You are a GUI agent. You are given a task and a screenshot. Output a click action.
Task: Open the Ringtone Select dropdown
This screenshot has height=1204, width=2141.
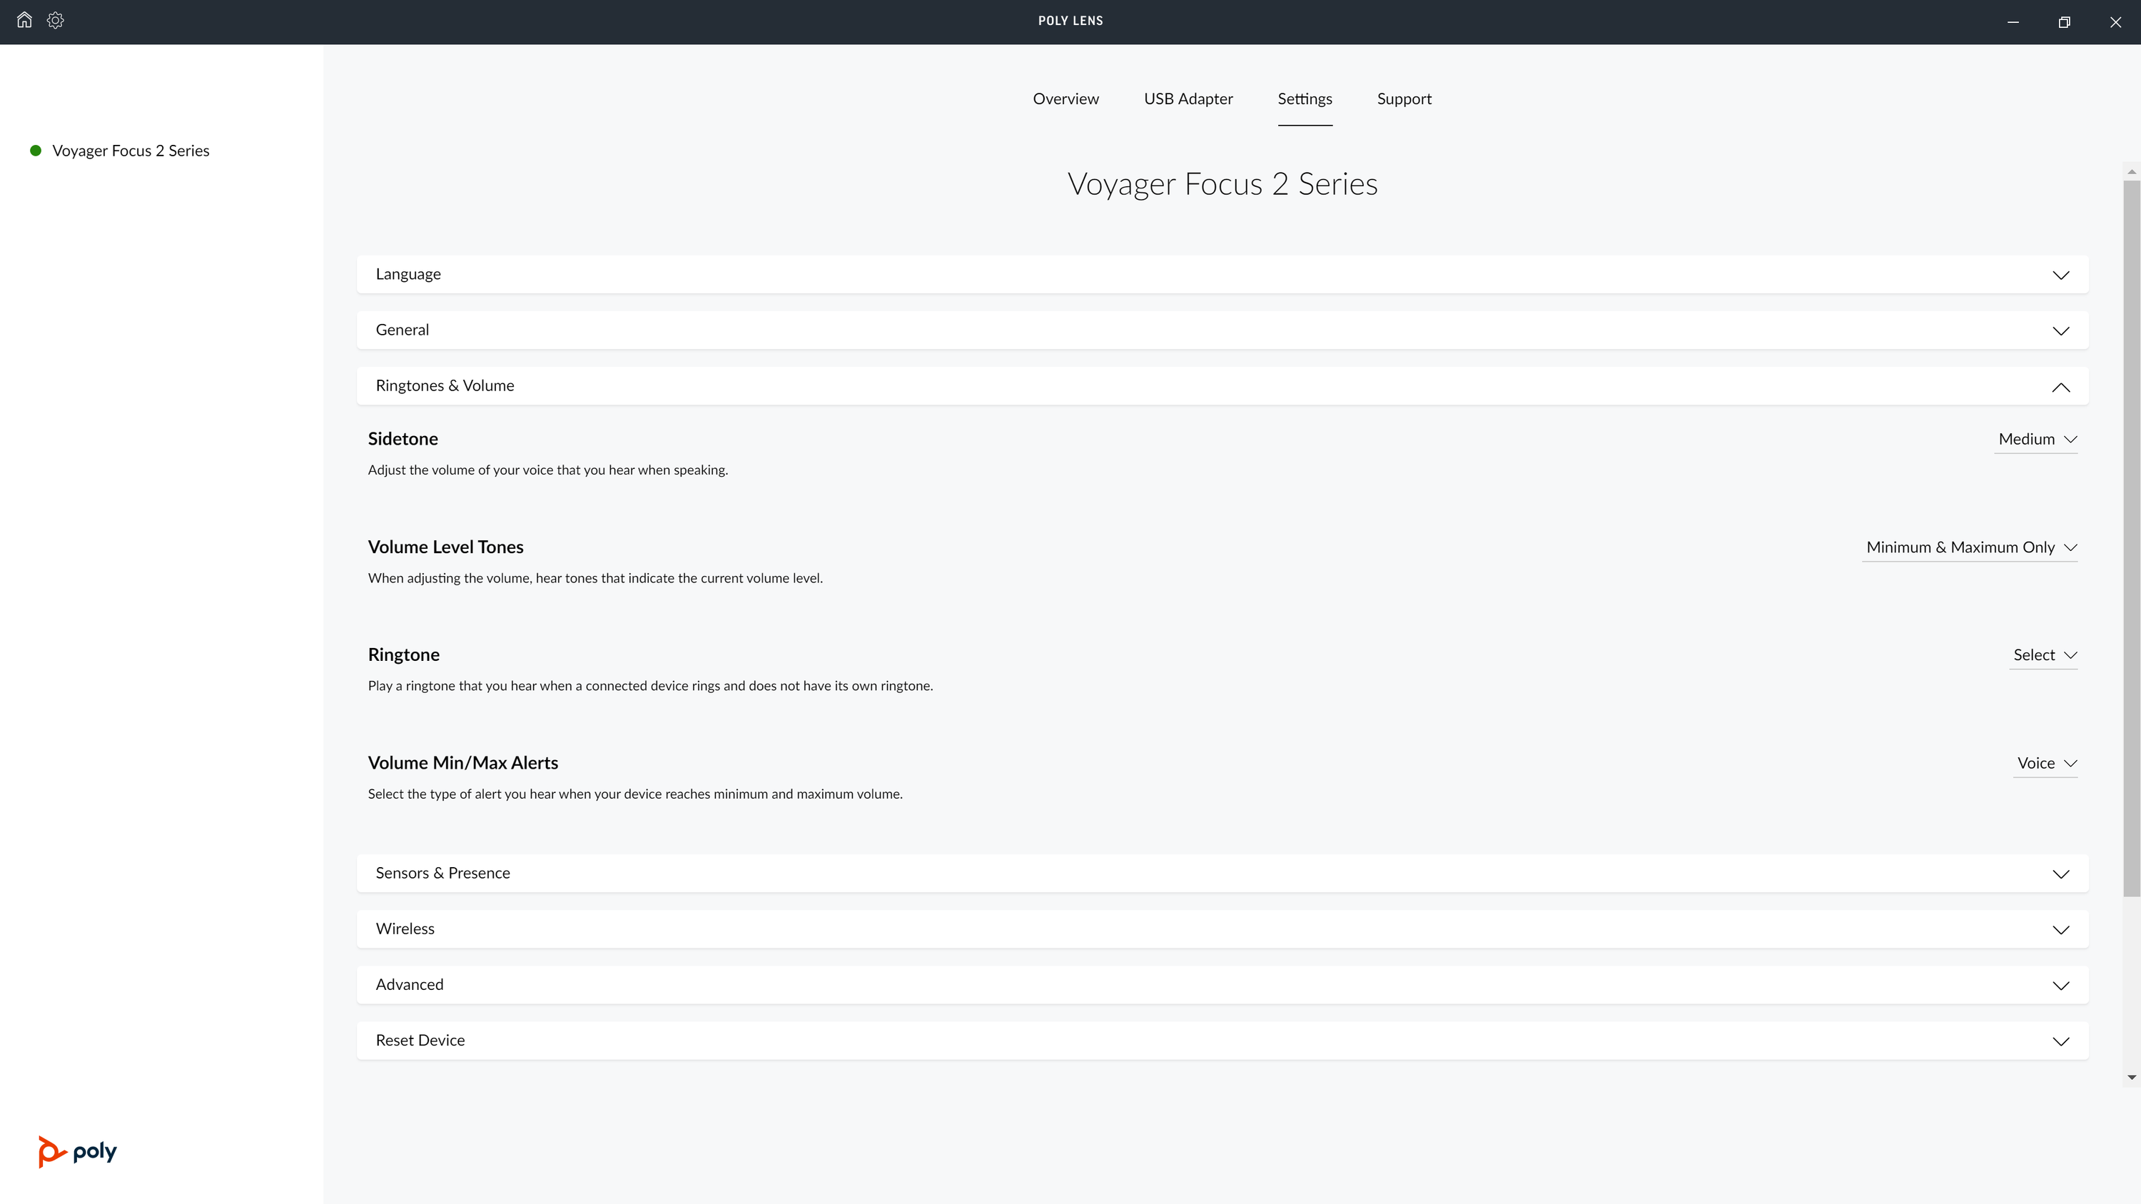(2045, 656)
